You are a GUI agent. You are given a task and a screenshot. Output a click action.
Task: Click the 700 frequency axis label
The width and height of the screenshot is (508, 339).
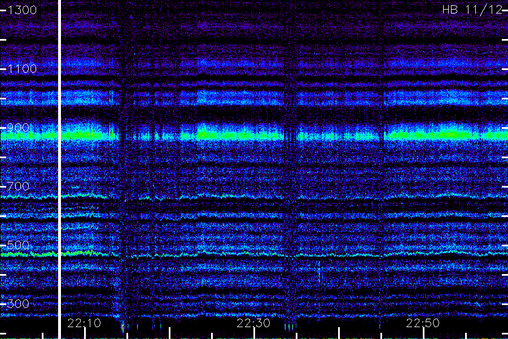pos(18,186)
